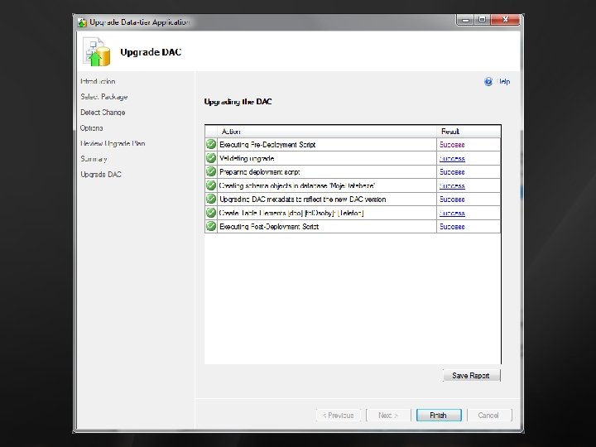The width and height of the screenshot is (596, 447).
Task: Open Success link for Creating schema objects
Action: [452, 186]
